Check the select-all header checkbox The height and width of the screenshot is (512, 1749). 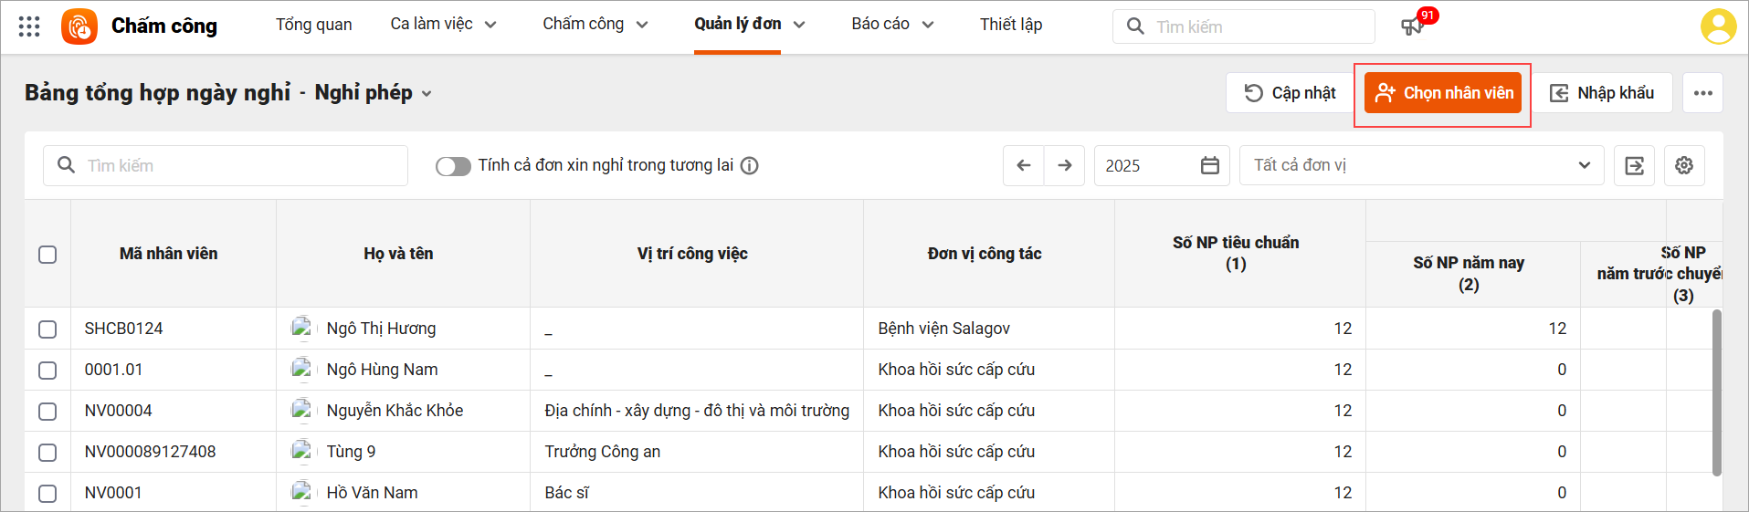(x=47, y=255)
